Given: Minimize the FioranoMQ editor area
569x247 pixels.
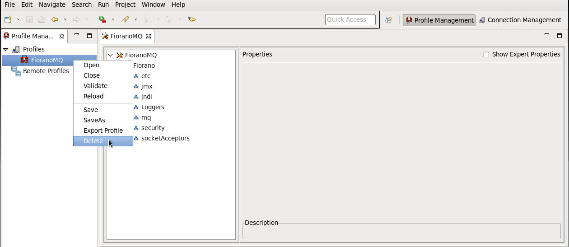Looking at the screenshot, I should (x=547, y=35).
